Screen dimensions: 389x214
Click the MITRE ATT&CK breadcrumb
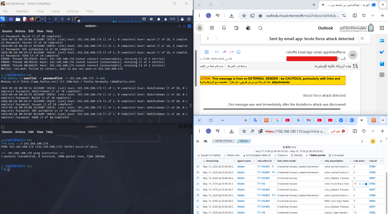[x=224, y=141]
